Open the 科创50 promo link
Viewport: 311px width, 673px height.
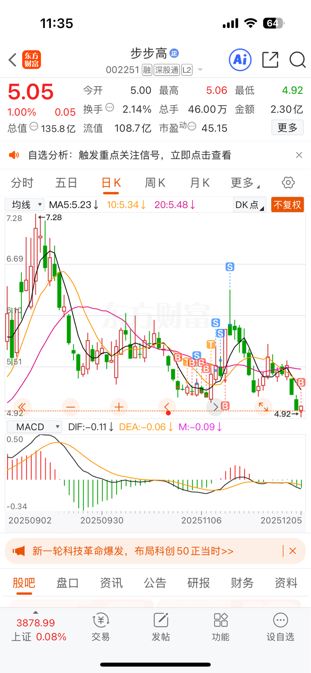[x=133, y=551]
